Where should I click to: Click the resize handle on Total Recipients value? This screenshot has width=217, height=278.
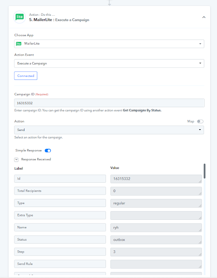(x=200, y=193)
